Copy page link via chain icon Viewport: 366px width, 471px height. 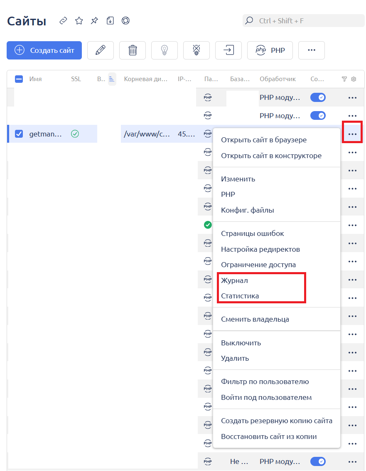(63, 21)
